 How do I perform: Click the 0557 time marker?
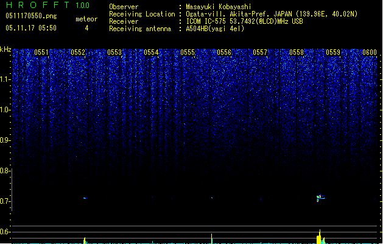260,52
